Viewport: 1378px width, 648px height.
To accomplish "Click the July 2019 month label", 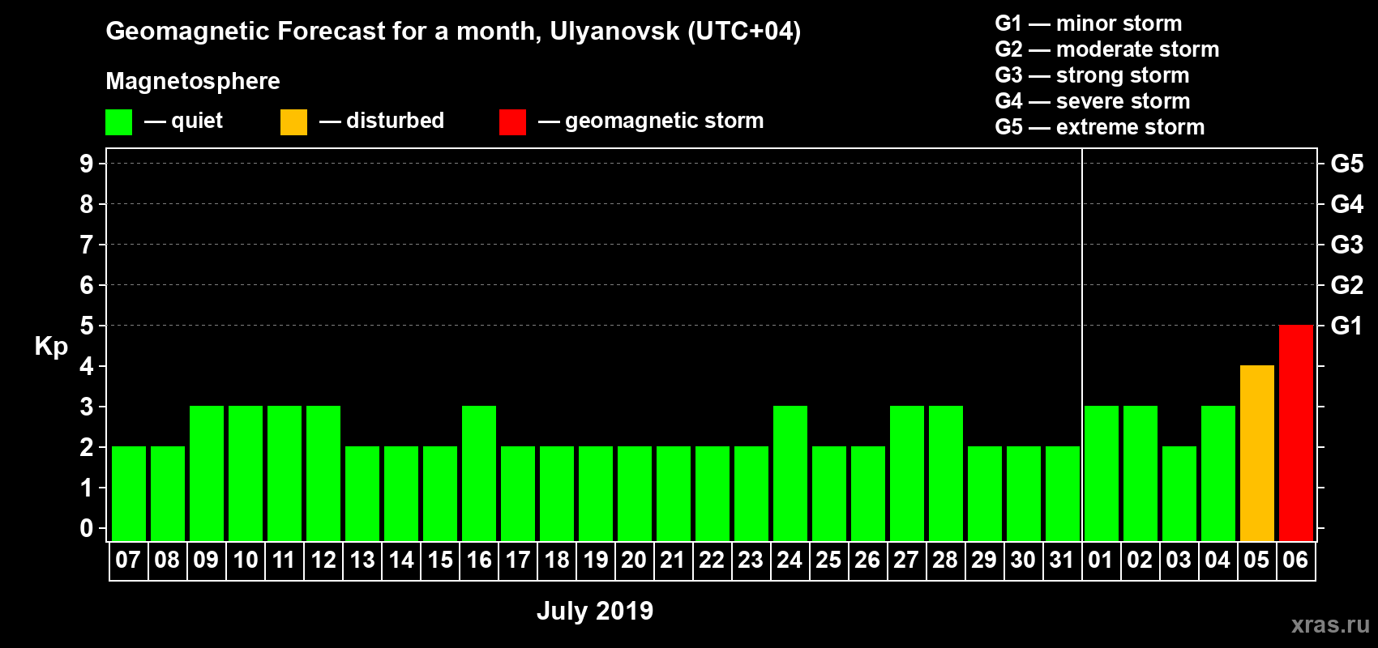I will point(595,611).
